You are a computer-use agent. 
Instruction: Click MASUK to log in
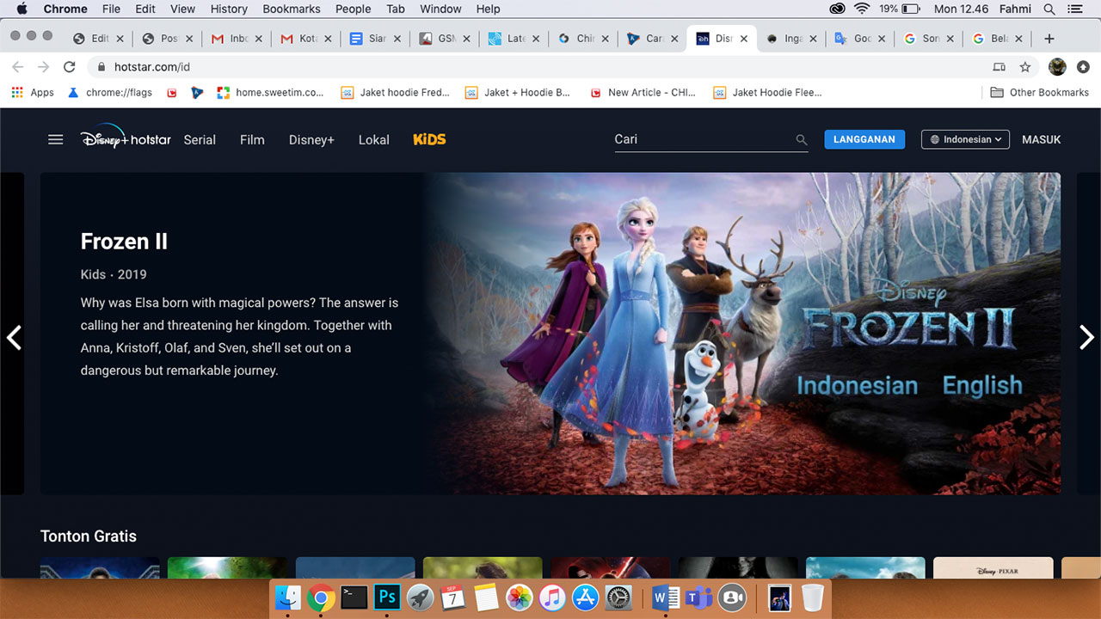point(1042,139)
